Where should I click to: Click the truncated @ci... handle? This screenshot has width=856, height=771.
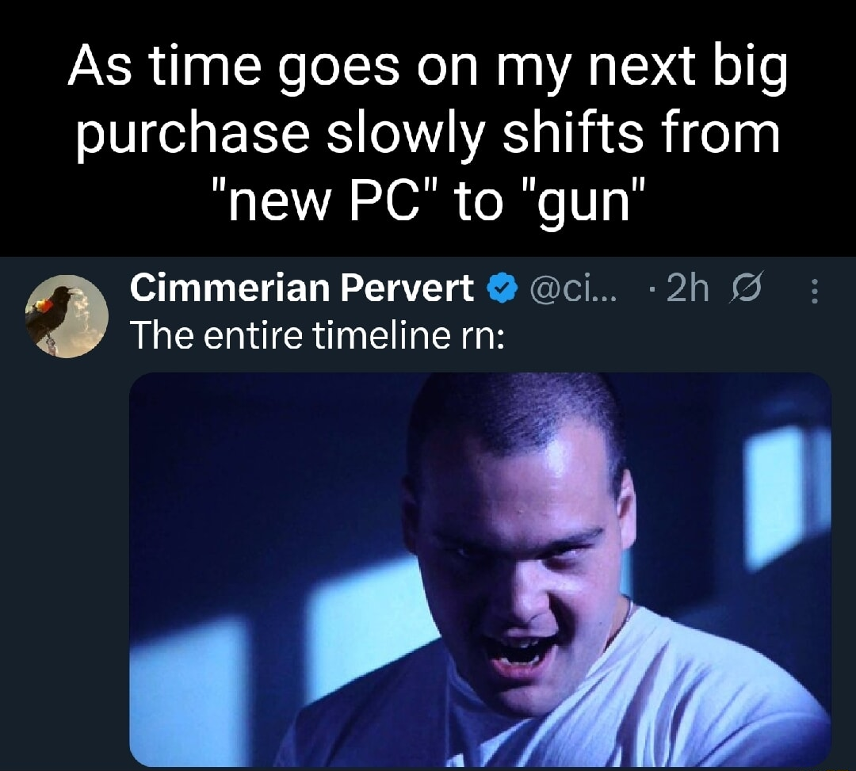point(571,289)
